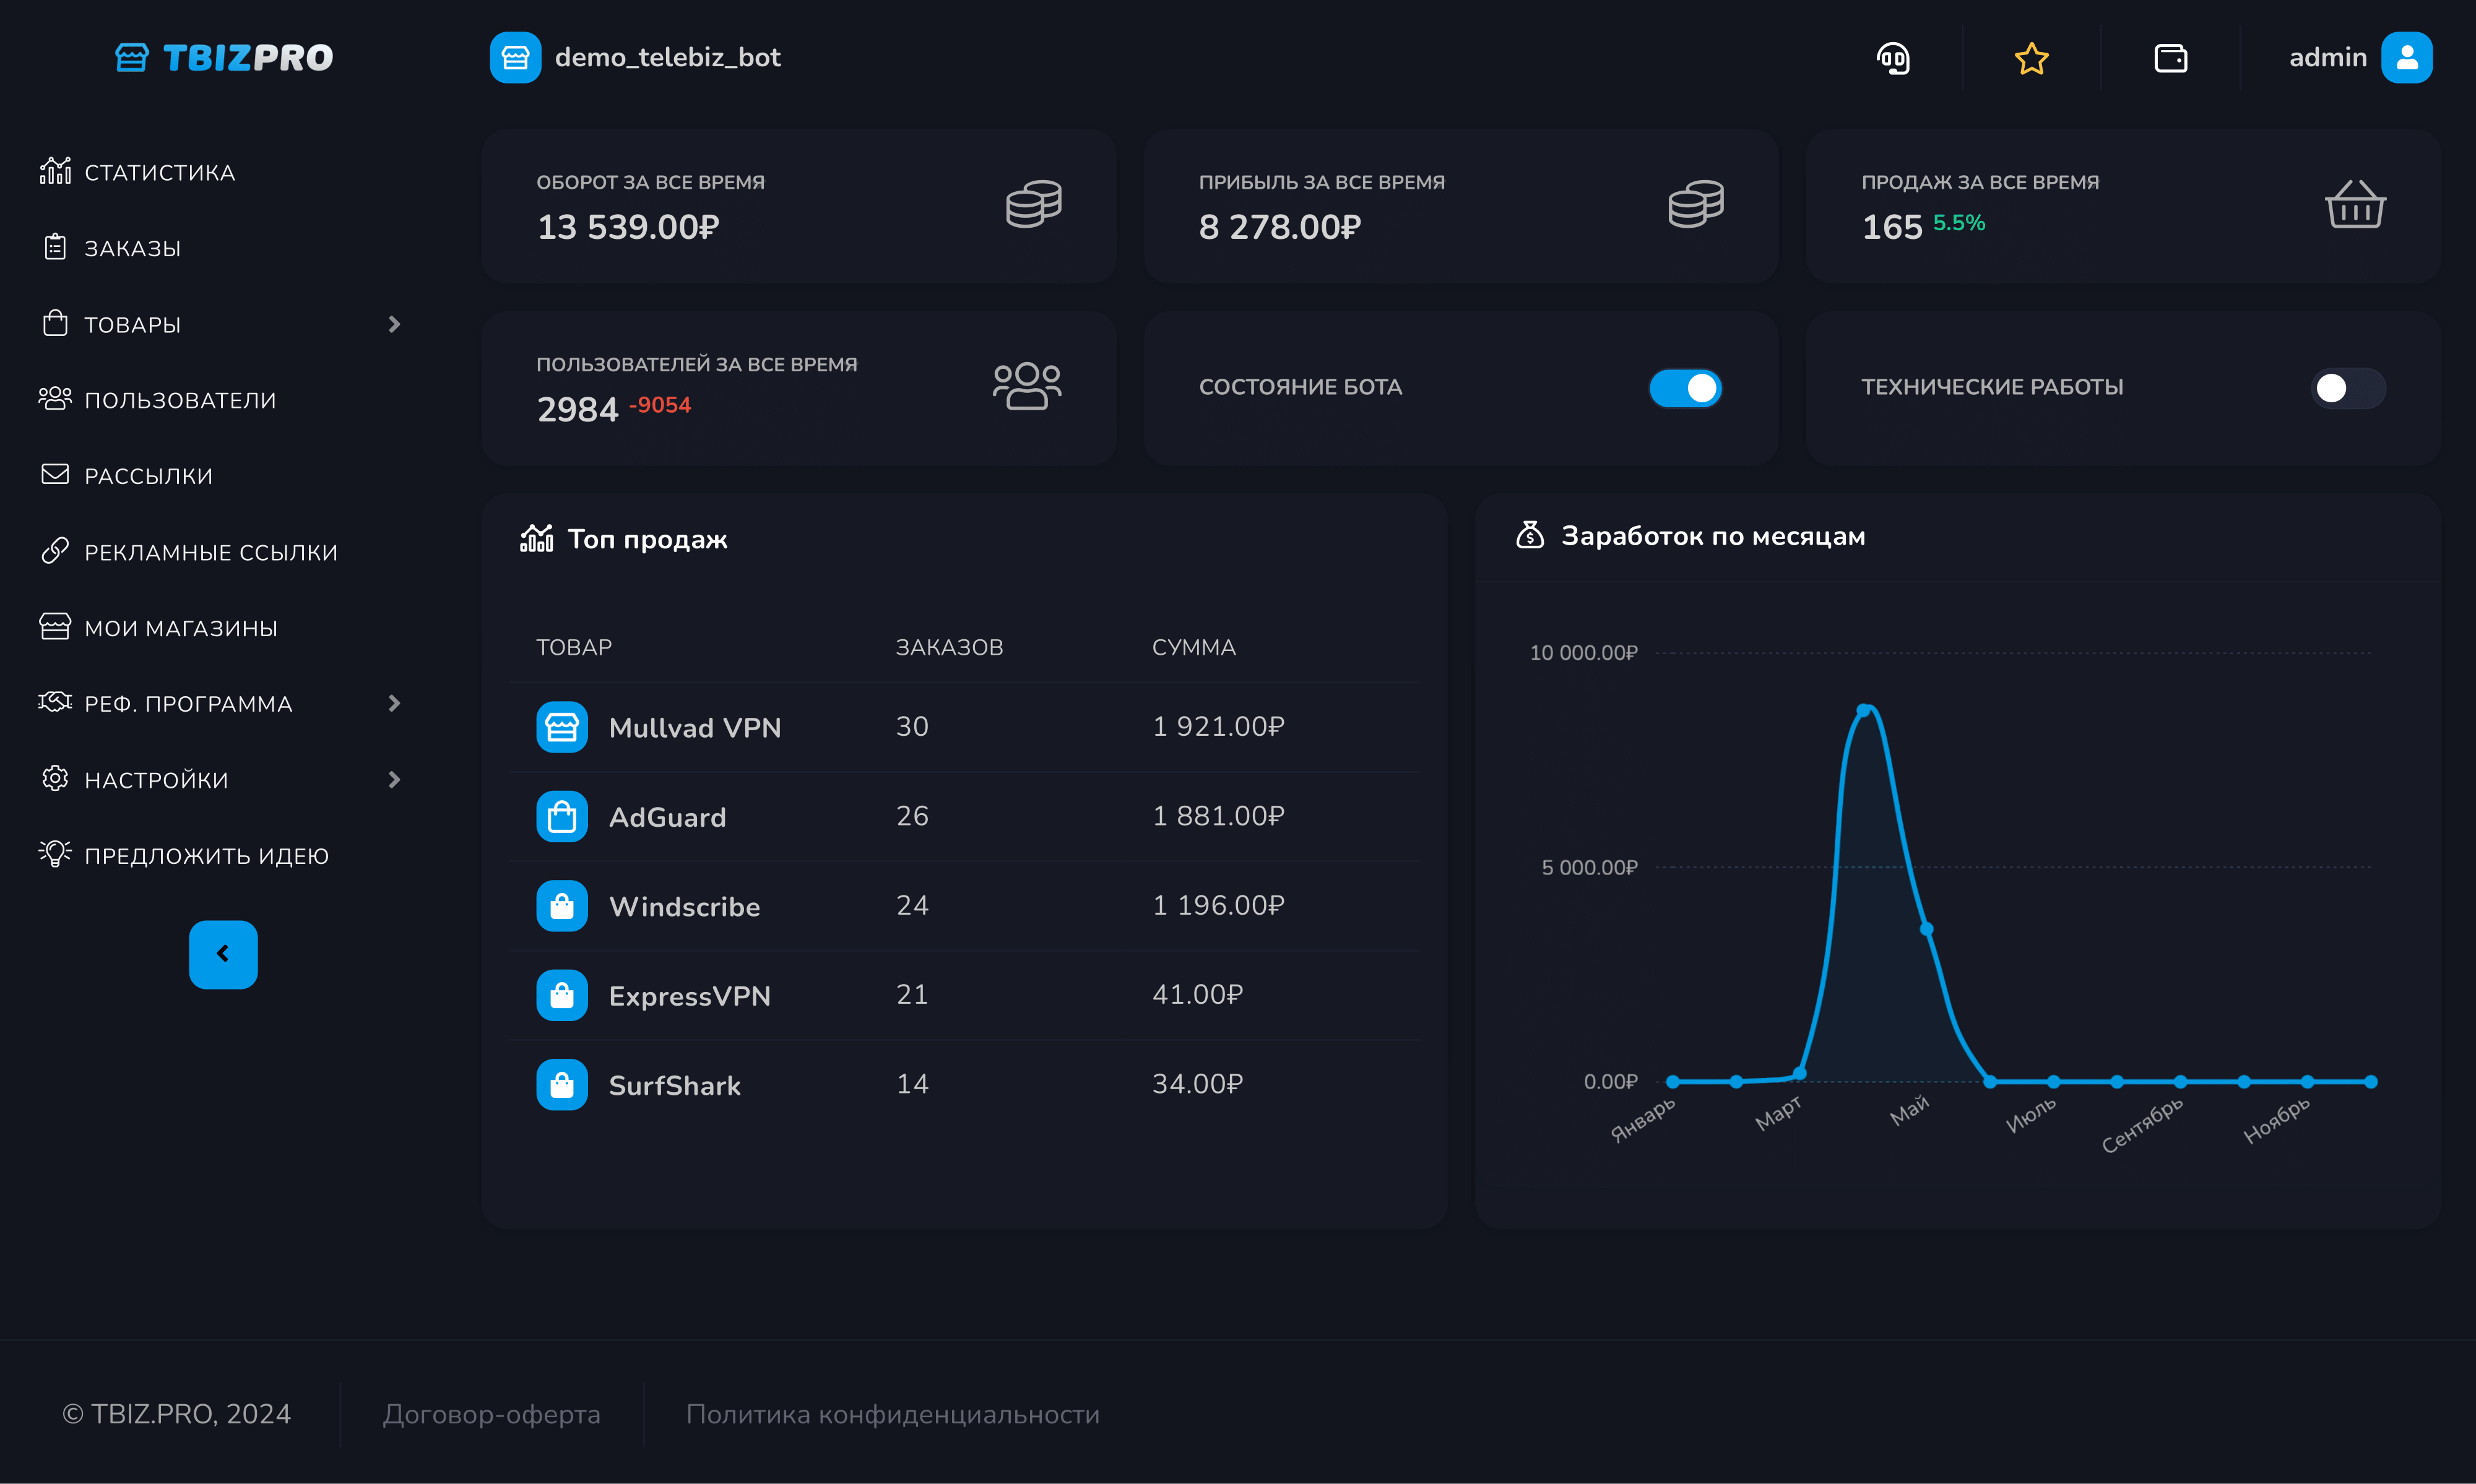The width and height of the screenshot is (2476, 1484).
Task: Disable the Состояние бота toggle
Action: tap(1685, 388)
